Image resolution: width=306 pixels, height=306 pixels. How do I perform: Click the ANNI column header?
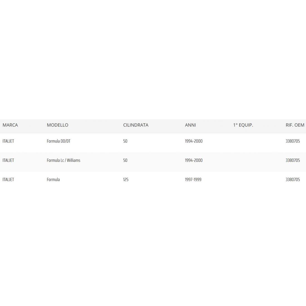point(190,125)
